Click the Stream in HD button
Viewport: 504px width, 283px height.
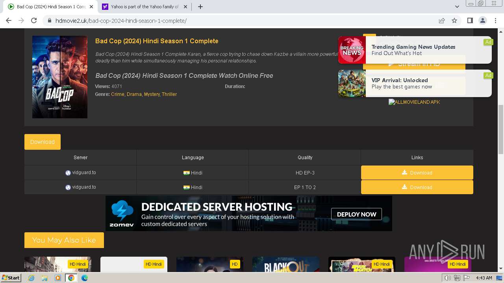414,64
